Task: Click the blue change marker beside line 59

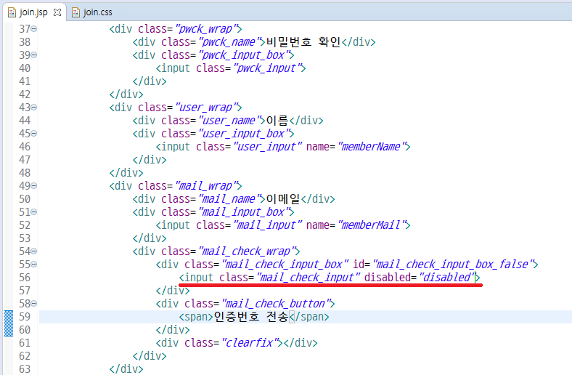Action: click(x=9, y=323)
